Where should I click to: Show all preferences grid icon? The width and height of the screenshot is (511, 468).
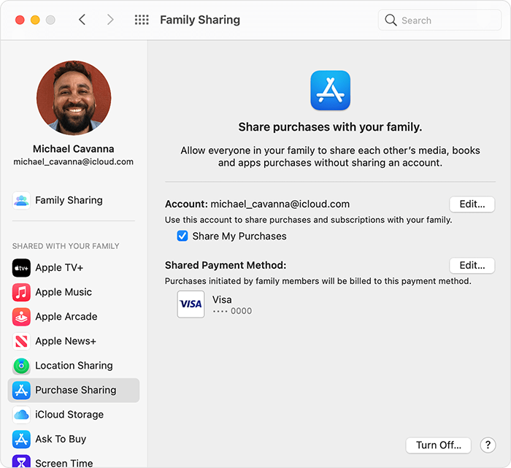click(x=142, y=20)
